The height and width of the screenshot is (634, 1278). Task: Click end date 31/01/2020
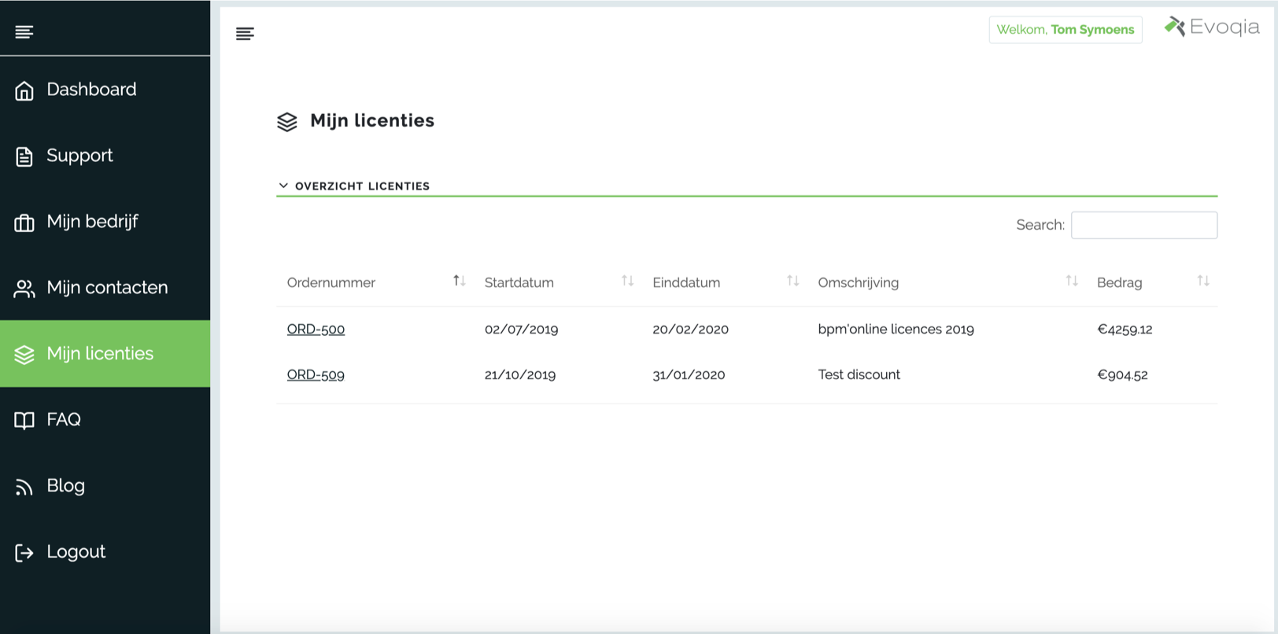(x=689, y=374)
